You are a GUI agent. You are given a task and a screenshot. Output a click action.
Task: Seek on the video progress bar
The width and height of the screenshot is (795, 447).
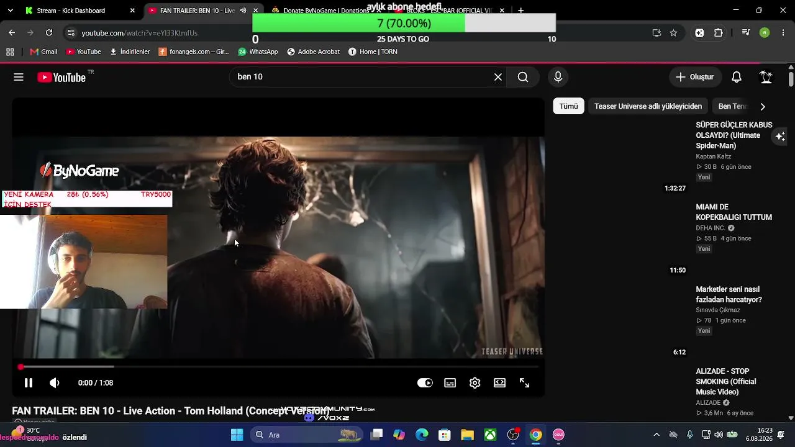pos(278,367)
